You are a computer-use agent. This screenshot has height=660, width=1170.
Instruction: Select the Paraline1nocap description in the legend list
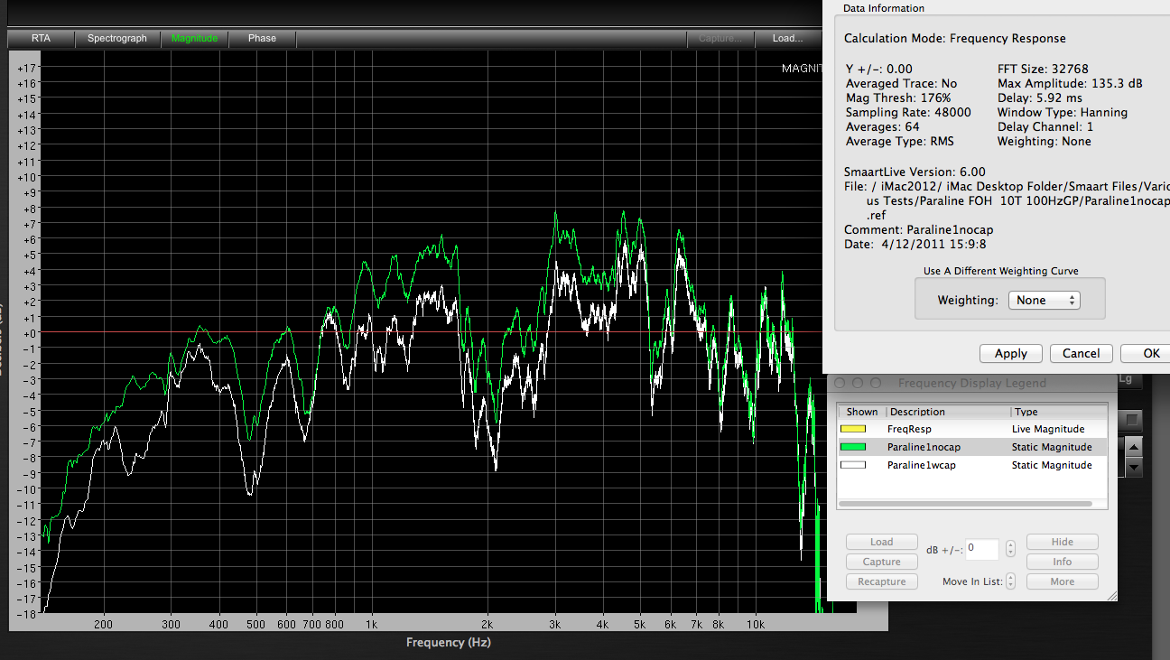[x=924, y=447]
